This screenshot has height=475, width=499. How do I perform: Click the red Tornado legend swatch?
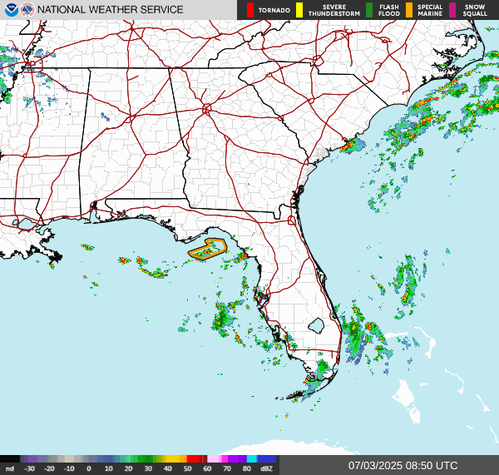[250, 10]
